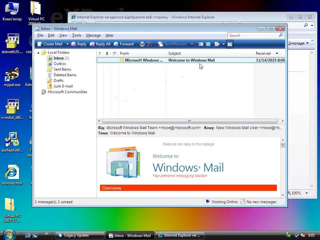Open Contacts from the toolbar icon
The image size is (320, 240).
pos(201,44)
